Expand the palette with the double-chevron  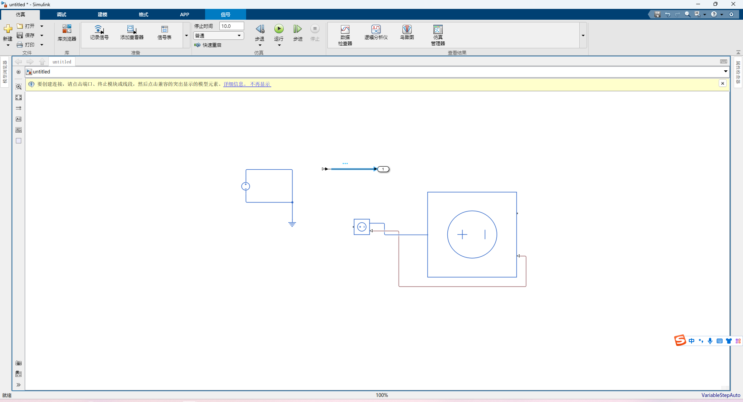point(19,385)
